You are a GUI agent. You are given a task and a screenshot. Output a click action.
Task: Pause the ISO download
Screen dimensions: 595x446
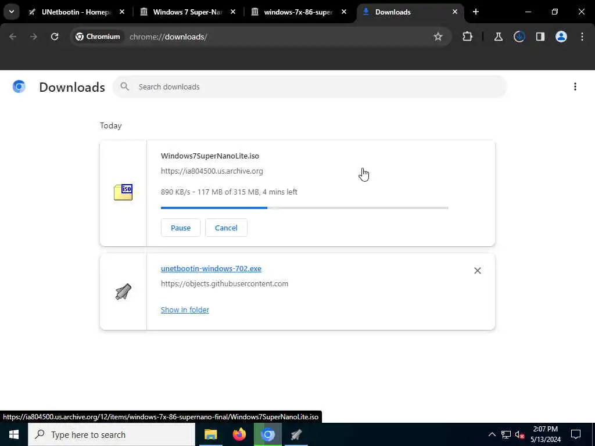click(x=181, y=228)
